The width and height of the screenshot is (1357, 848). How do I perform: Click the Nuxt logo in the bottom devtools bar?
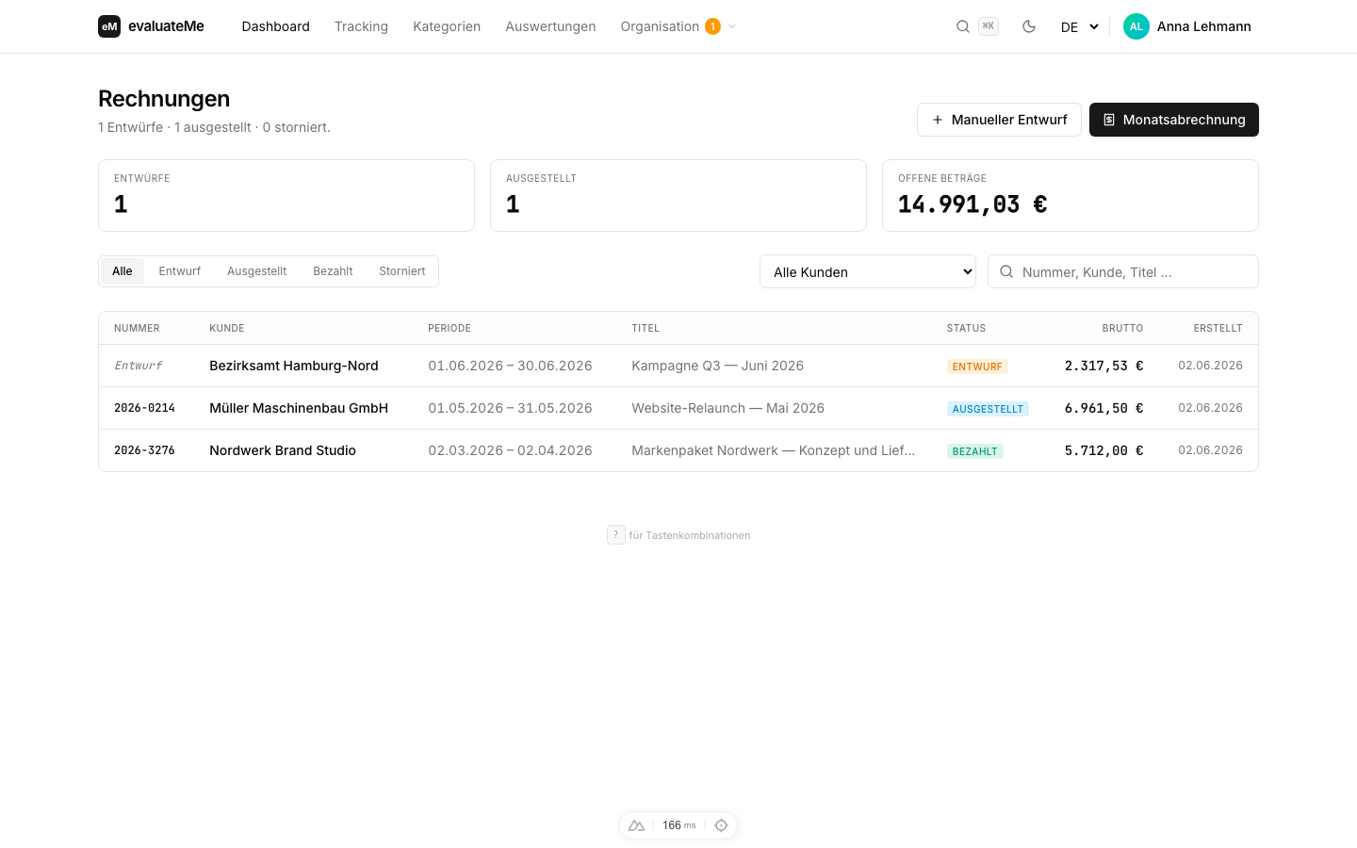click(x=636, y=825)
